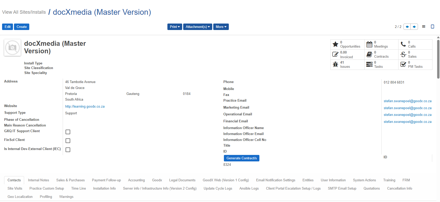Open the Opportunities star stat button
Viewport: 440px width, 202px height.
coord(347,44)
